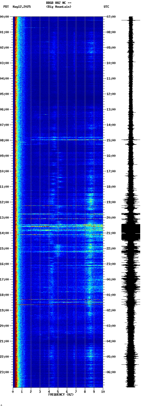Image resolution: width=142 pixels, height=408 pixels.
Task: Click the saturated seismogram burst near 21:00 UTC
Action: [x=131, y=232]
